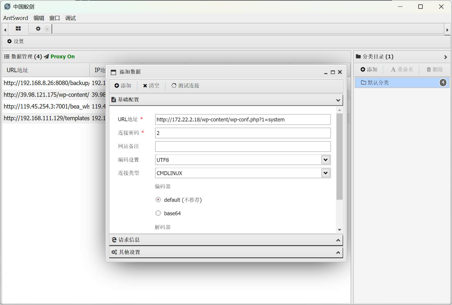Click the grid home tab icon
Viewport: 452px width, 305px height.
pyautogui.click(x=18, y=29)
